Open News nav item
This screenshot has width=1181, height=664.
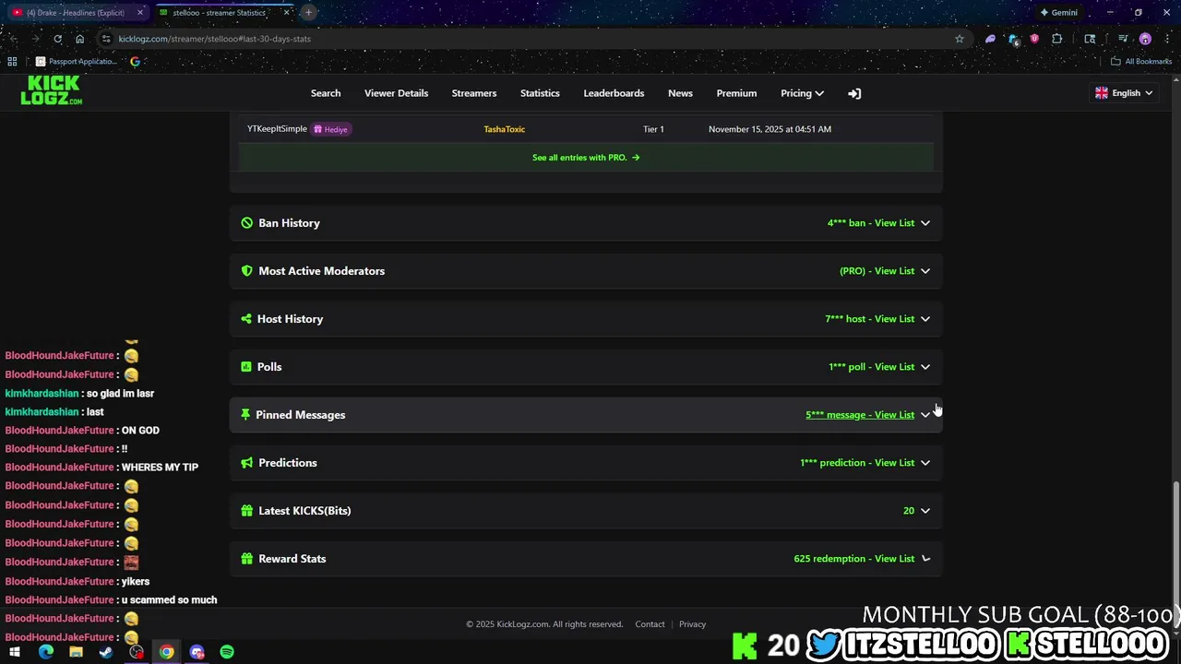680,93
